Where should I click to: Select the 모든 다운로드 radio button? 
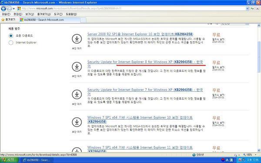[11, 36]
